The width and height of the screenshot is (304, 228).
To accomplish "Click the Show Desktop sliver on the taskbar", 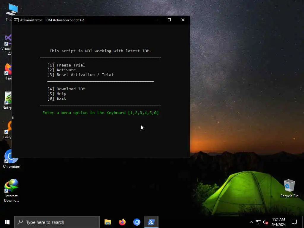I will pyautogui.click(x=303, y=222).
